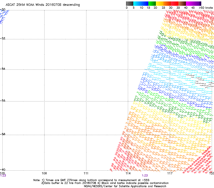Click the longitude label '114'

pyautogui.click(x=128, y=173)
